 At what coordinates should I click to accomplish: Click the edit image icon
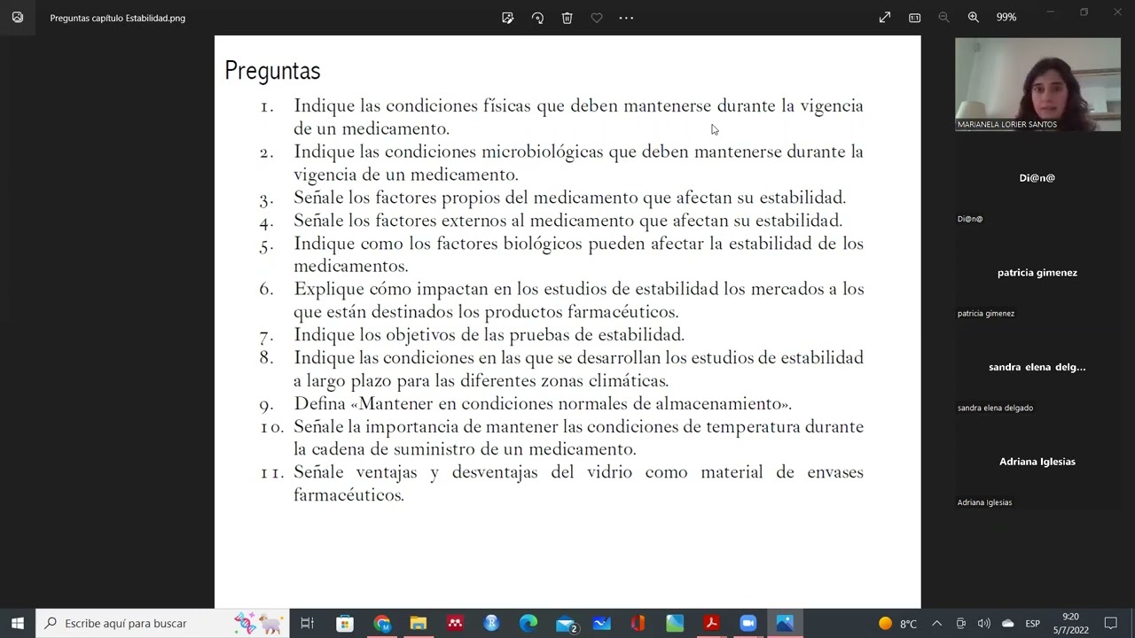(507, 18)
